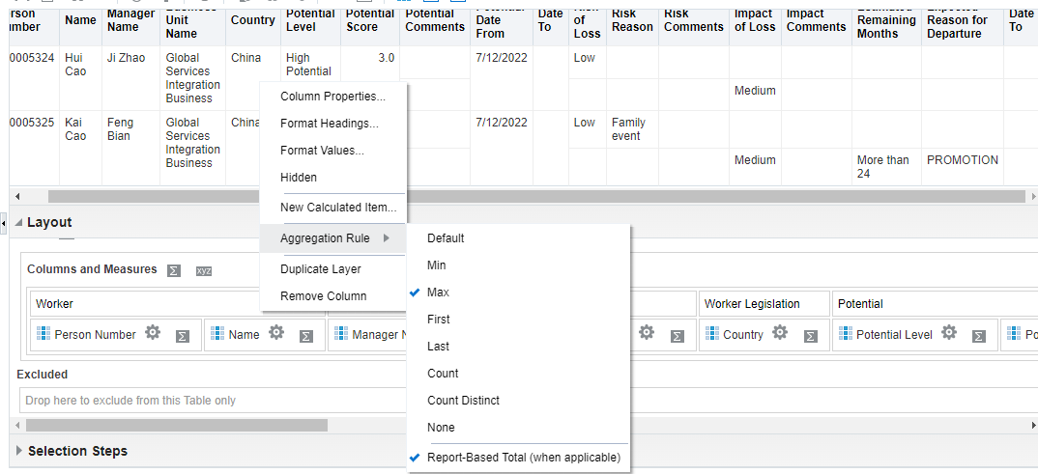Screen dimensions: 1038x474
Task: Click the grid icon before Person Number
Action: click(x=43, y=334)
